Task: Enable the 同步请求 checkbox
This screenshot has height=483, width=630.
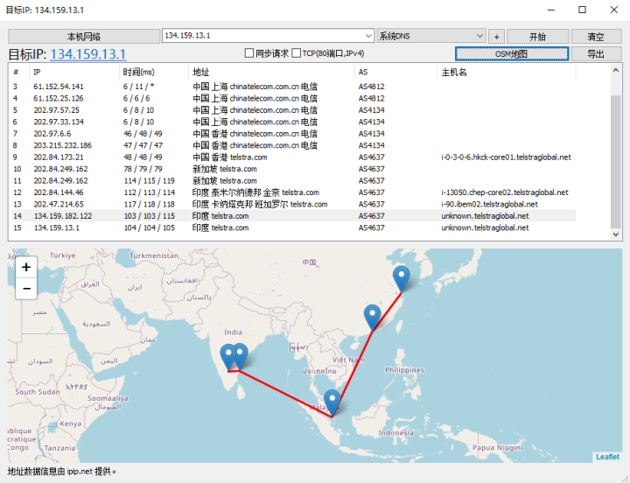Action: 249,53
